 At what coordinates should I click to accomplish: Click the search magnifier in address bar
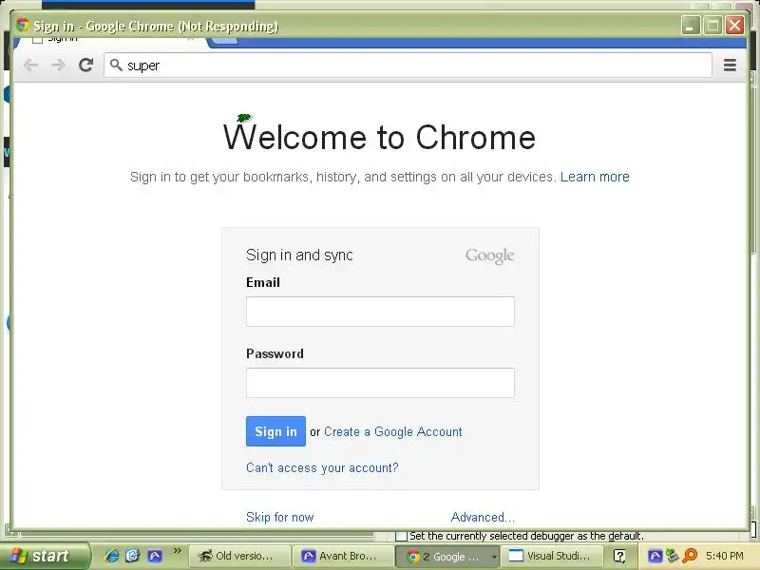tap(116, 65)
